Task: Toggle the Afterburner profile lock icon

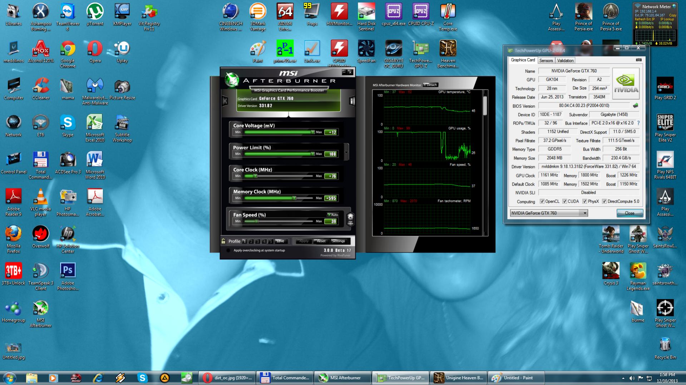Action: (x=223, y=241)
